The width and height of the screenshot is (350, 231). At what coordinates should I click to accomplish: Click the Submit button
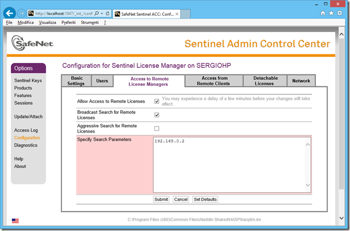pos(161,199)
